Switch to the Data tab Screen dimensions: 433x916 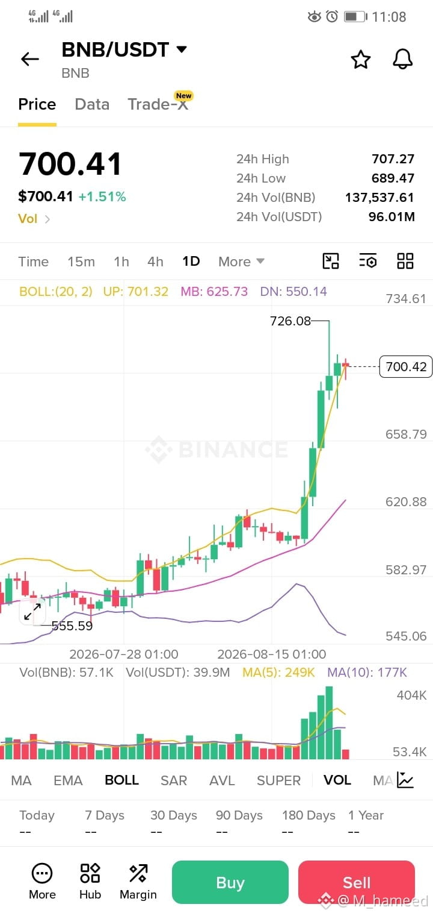click(x=92, y=104)
